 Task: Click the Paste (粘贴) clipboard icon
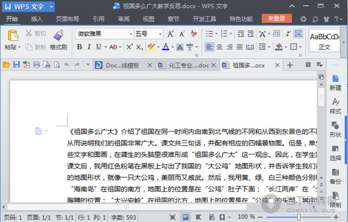[x=13, y=35]
